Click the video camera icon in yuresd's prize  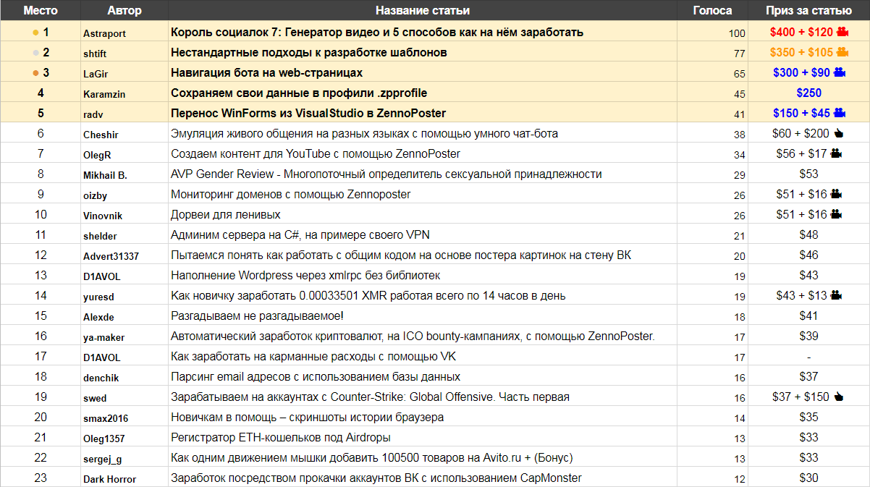[x=836, y=295]
